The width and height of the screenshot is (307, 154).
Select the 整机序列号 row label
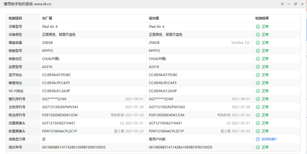coord(17,99)
